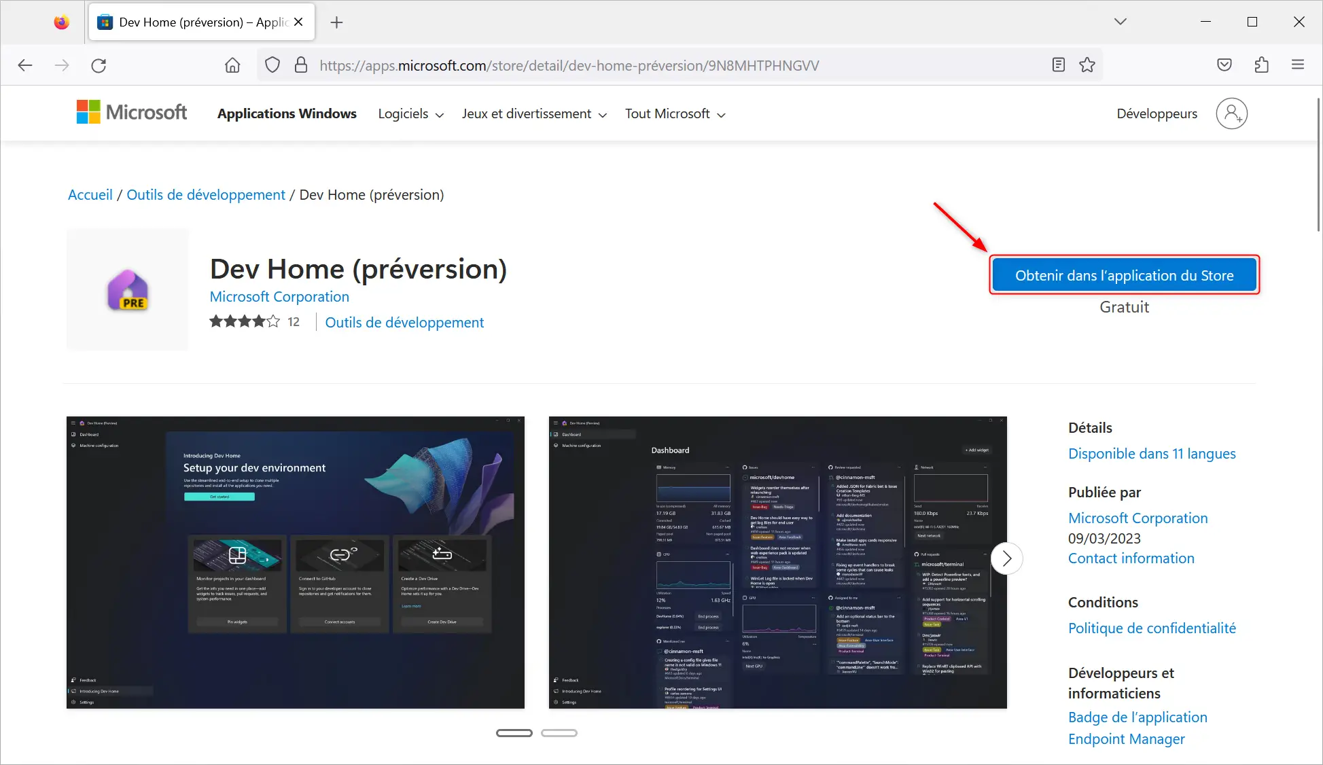Click the publish date 09/03/2023

pos(1104,539)
